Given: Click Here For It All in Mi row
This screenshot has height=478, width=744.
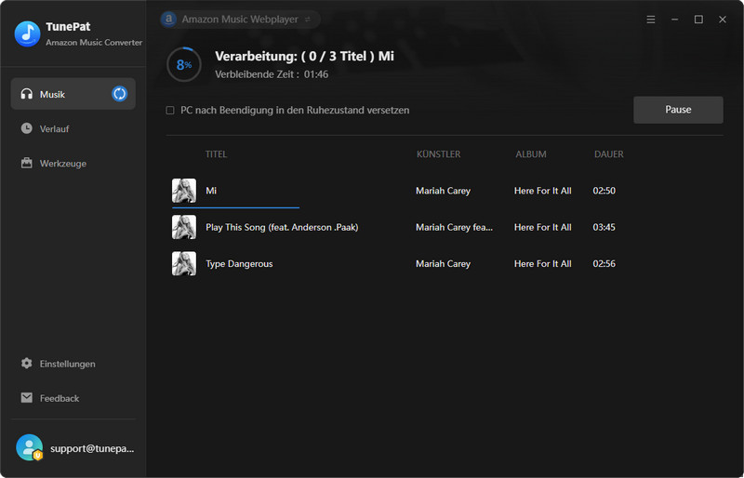Looking at the screenshot, I should 543,191.
